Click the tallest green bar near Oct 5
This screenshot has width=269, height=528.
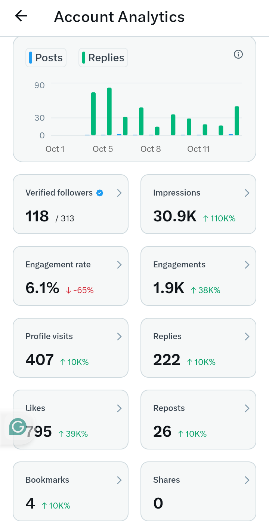point(109,111)
